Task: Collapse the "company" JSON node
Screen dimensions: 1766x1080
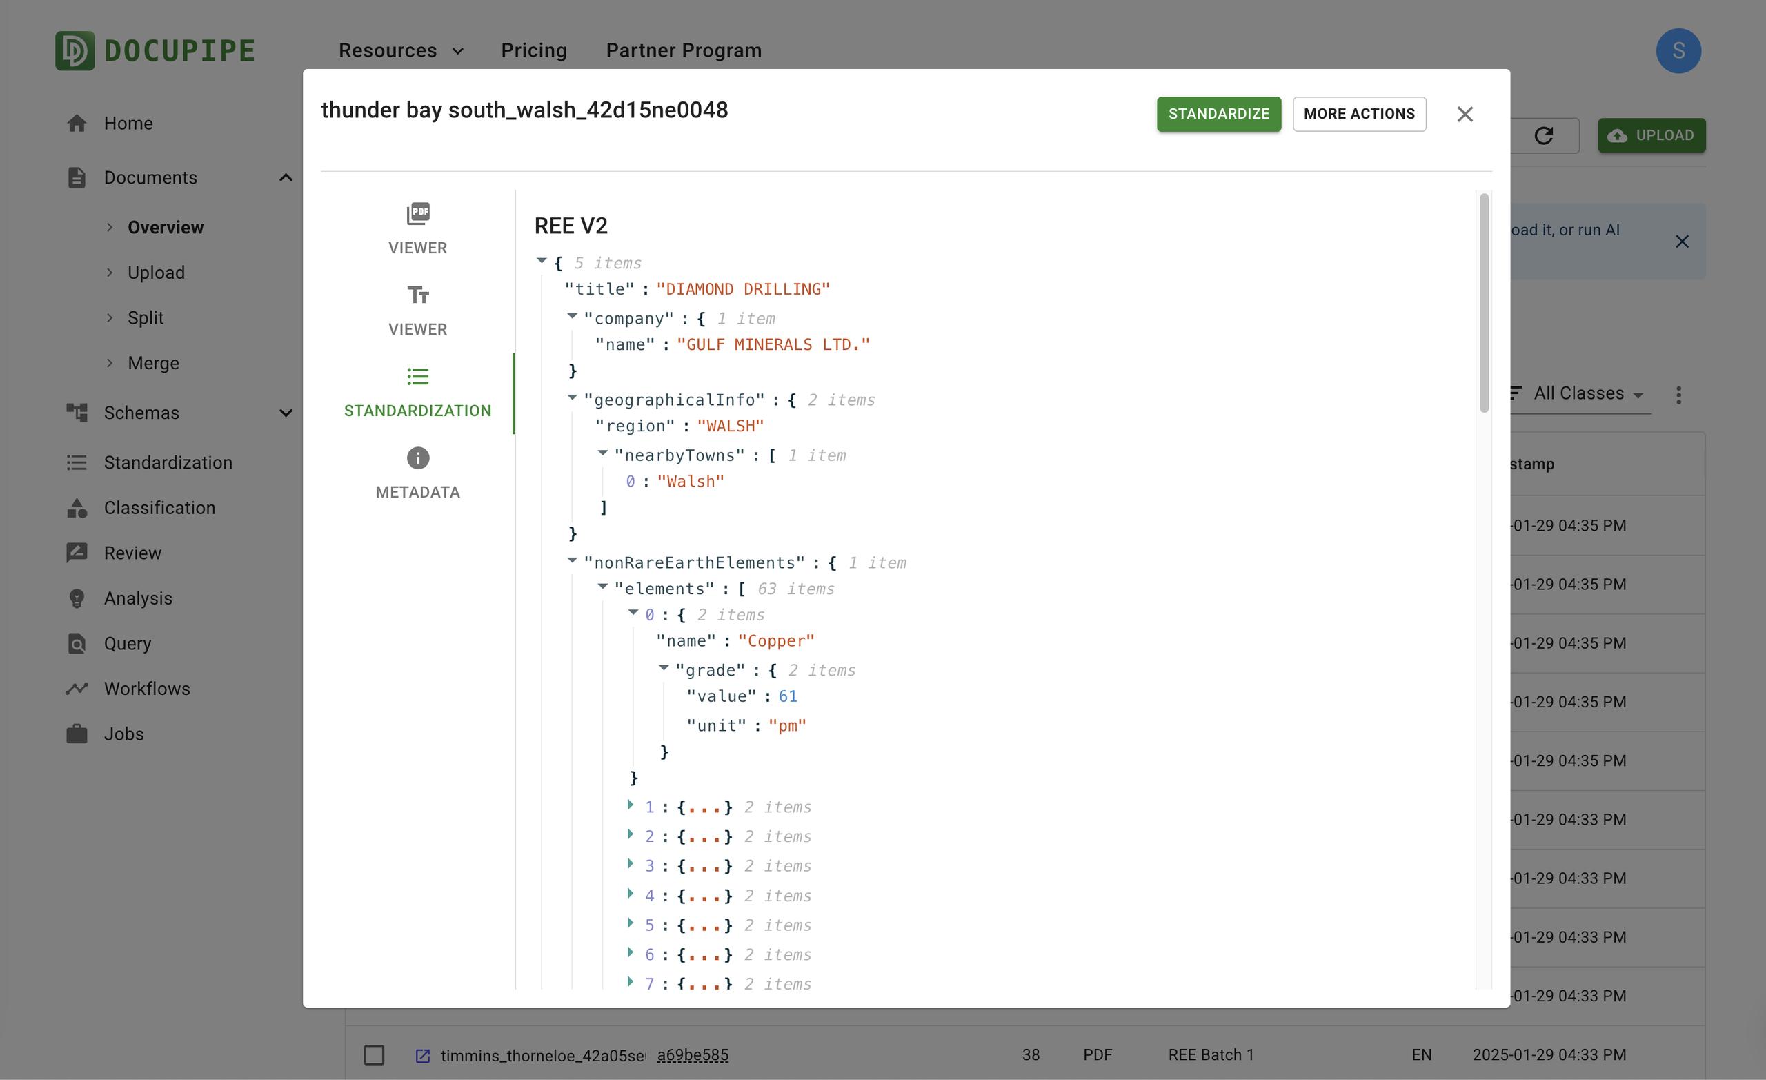Action: tap(572, 317)
